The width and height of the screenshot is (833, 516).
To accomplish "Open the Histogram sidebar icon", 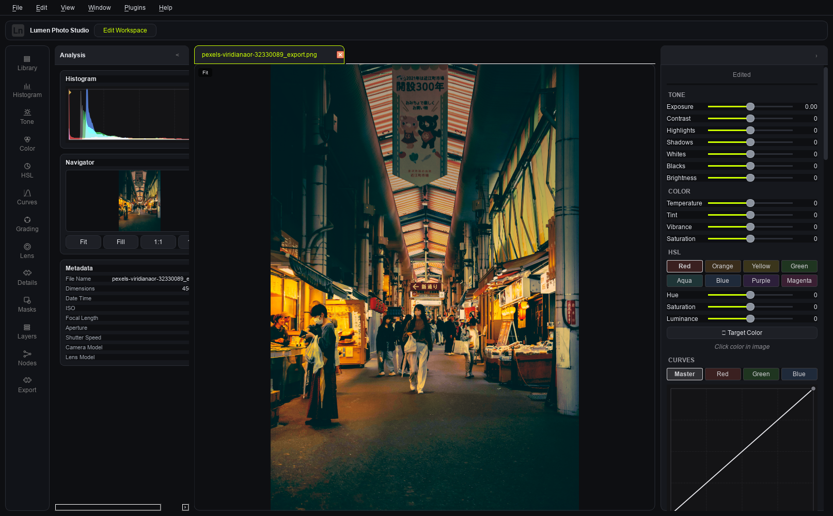I will (27, 90).
